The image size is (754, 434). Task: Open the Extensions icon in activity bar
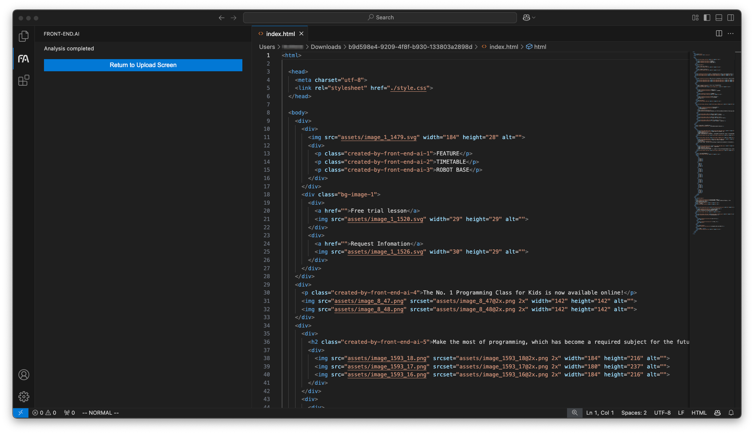point(24,80)
